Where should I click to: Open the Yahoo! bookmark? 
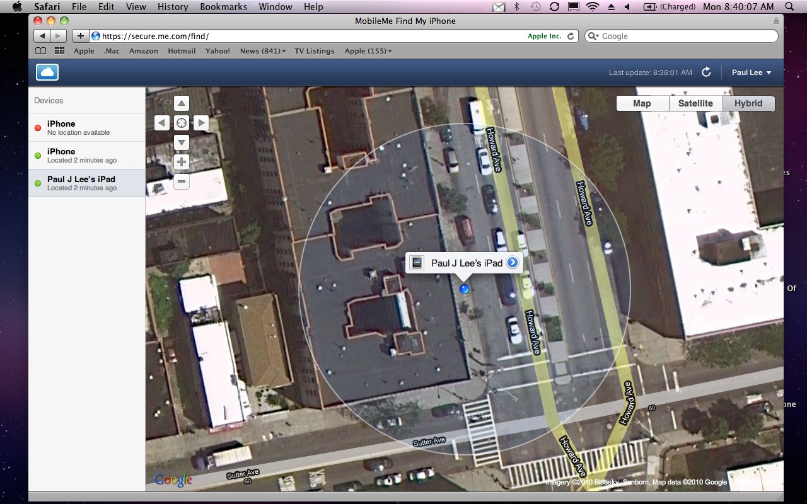point(218,51)
